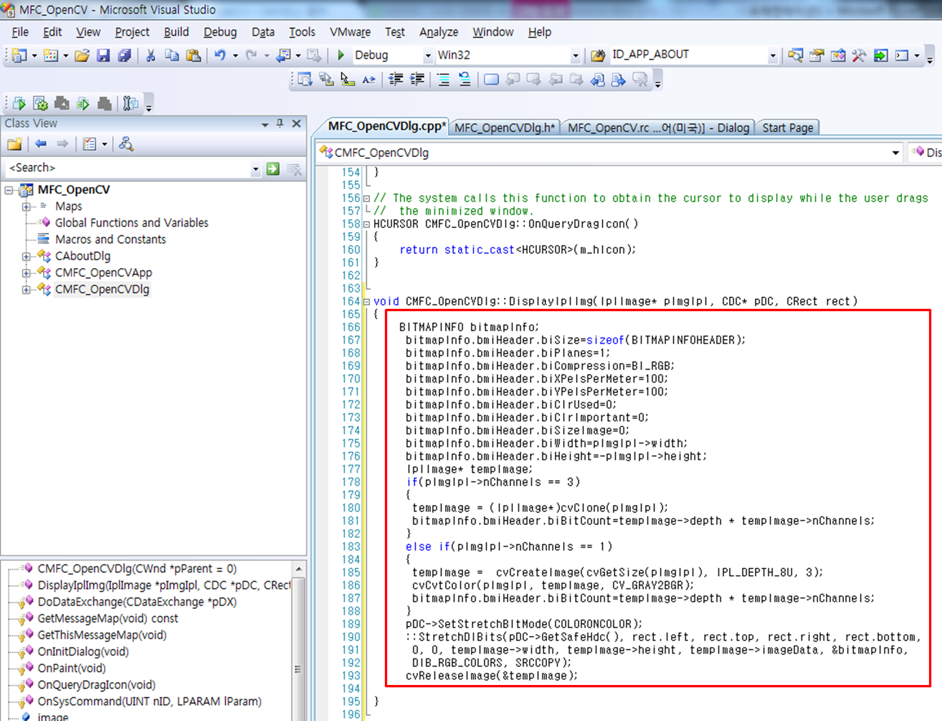
Task: Click the members list scroll-up arrow
Action: coord(299,569)
